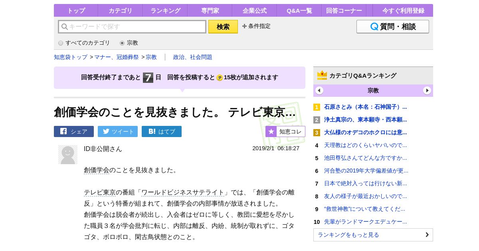Click the coin icon in answer banner
Image resolution: width=479 pixels, height=251 pixels.
220,78
